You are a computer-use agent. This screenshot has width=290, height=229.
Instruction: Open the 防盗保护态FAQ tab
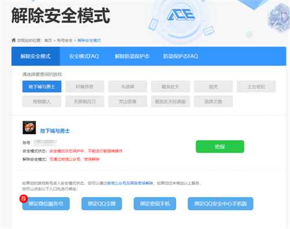point(181,56)
